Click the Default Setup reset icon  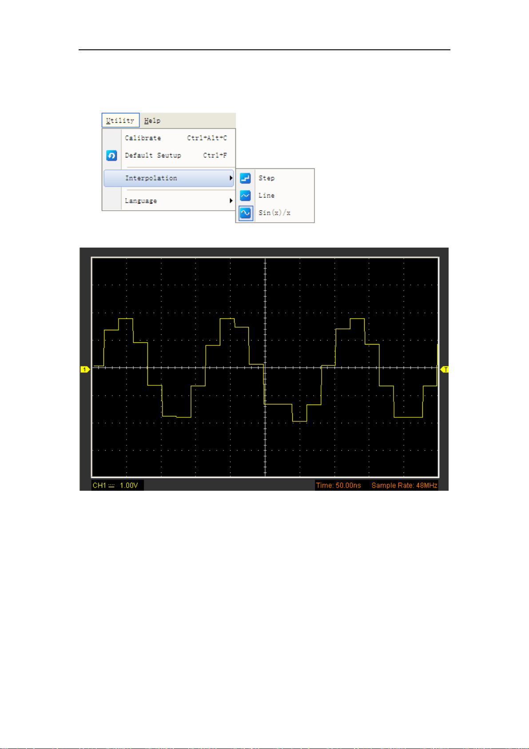click(111, 156)
